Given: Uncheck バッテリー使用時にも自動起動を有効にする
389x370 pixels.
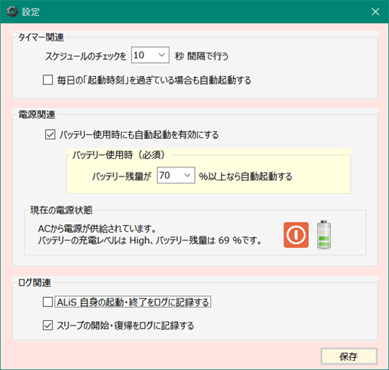Looking at the screenshot, I should pos(50,134).
